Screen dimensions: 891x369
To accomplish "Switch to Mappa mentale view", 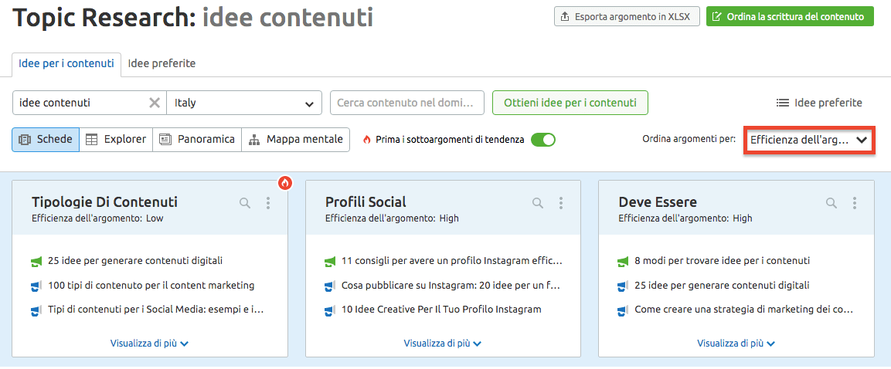I will pyautogui.click(x=296, y=140).
